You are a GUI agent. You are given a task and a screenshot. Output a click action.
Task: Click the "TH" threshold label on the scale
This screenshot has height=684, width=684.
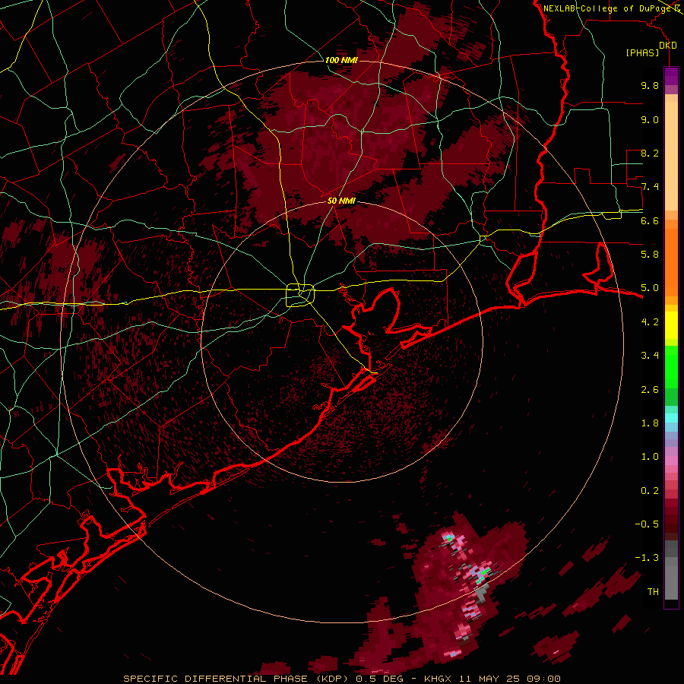click(653, 592)
